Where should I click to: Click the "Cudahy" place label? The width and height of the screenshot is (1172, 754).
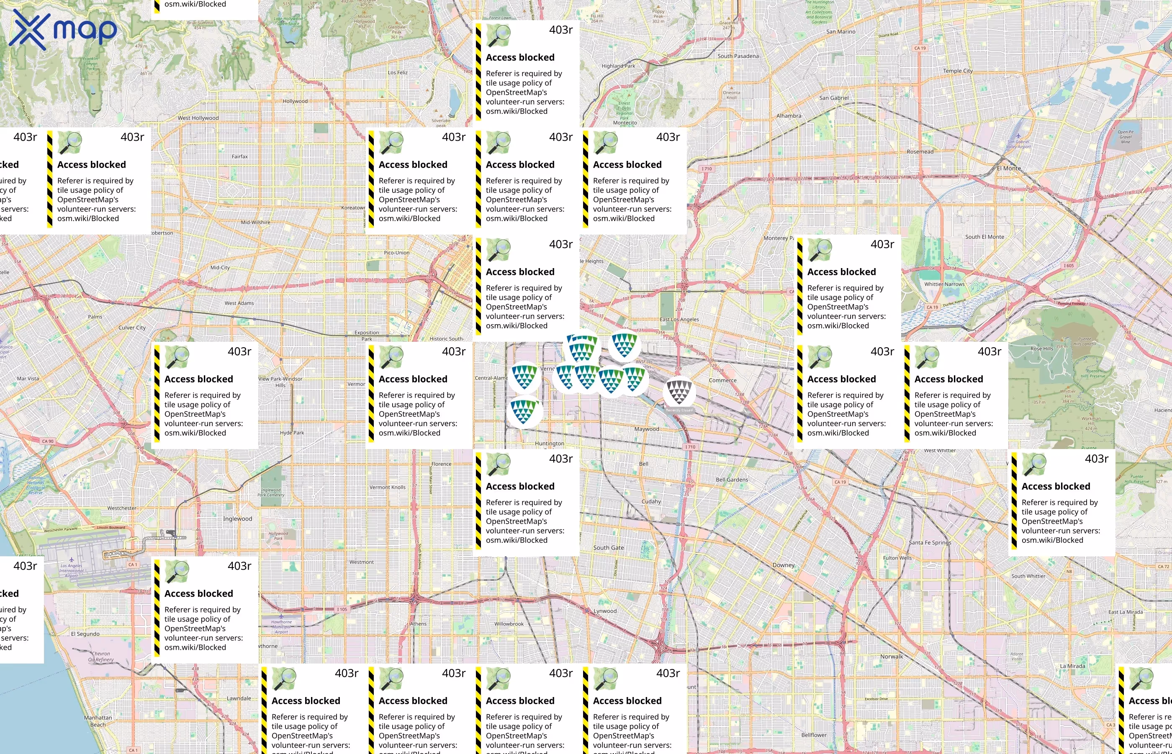651,502
